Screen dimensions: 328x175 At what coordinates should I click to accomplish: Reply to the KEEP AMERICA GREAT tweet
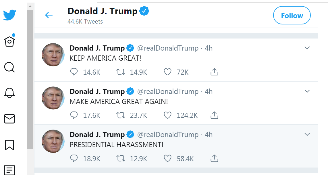coord(74,72)
